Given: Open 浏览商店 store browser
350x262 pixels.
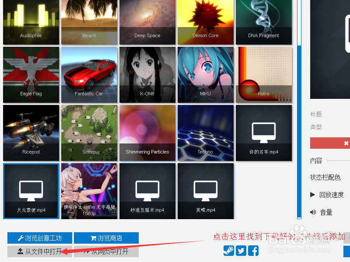Looking at the screenshot, I should pyautogui.click(x=106, y=238).
